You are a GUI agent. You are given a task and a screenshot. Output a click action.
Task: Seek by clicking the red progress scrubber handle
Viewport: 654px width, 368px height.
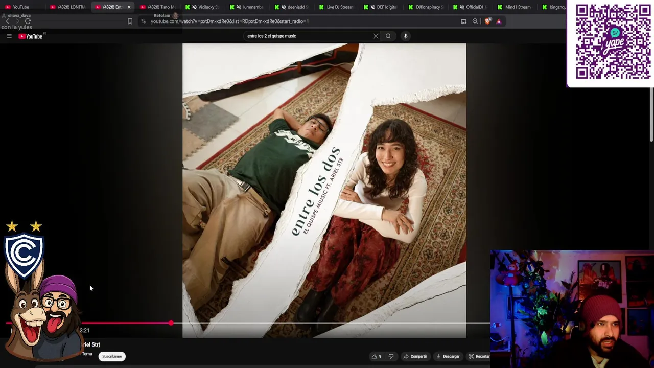171,323
